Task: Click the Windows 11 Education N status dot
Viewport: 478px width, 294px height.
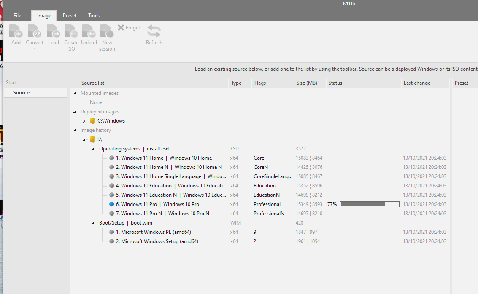Action: [111, 195]
